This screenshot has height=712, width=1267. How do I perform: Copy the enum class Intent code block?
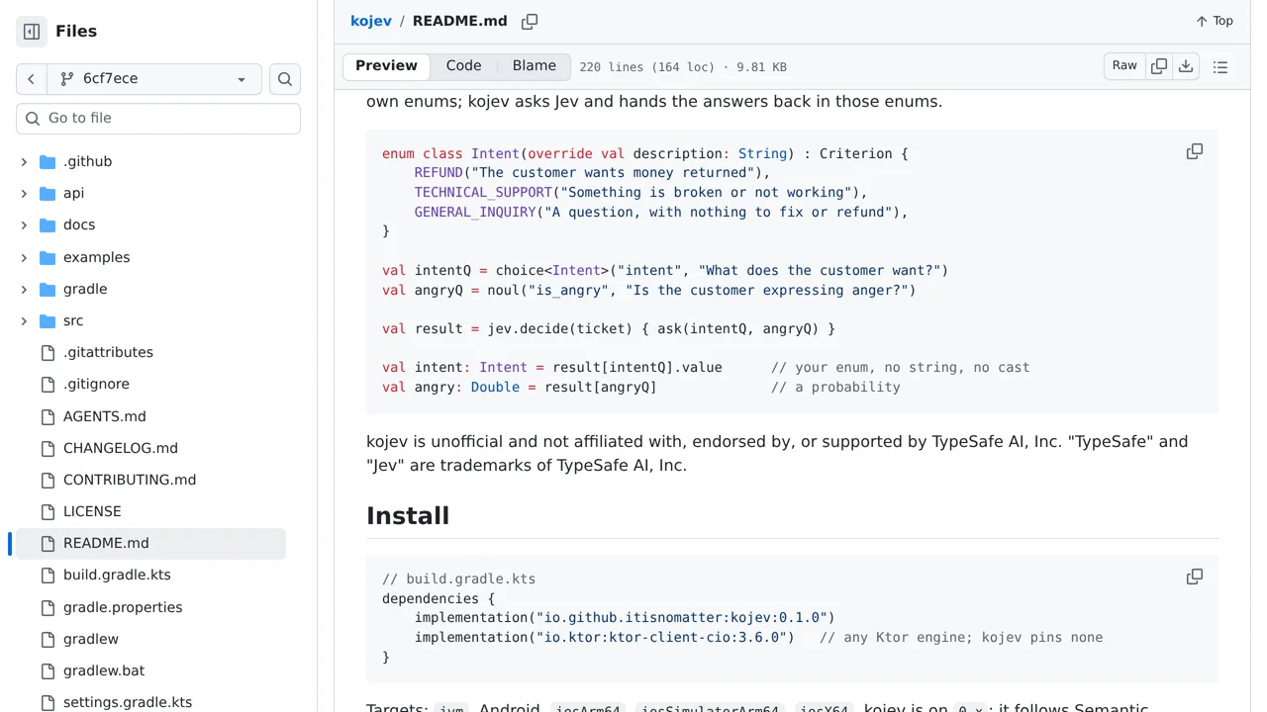pos(1195,152)
